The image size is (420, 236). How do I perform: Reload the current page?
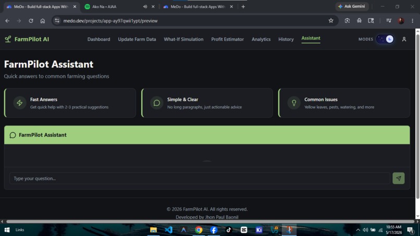[31, 21]
